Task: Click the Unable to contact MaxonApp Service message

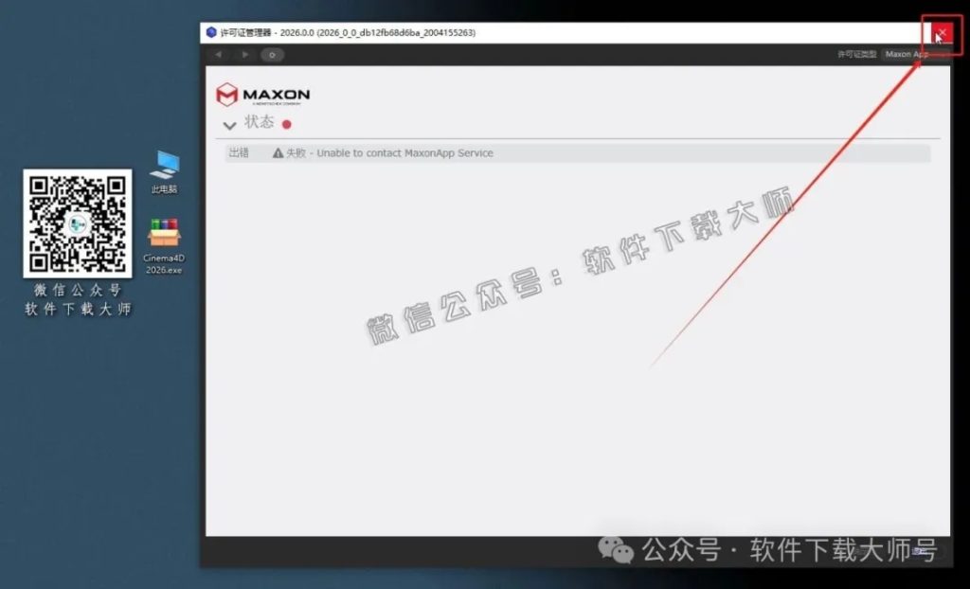Action: pos(407,152)
